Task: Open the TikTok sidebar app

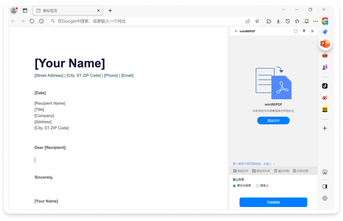Action: 325,86
